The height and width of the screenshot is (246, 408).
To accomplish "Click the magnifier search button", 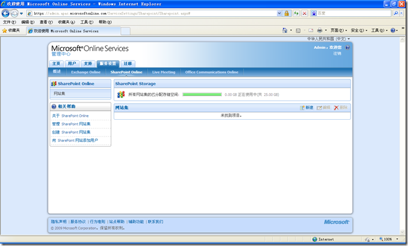I will [395, 13].
